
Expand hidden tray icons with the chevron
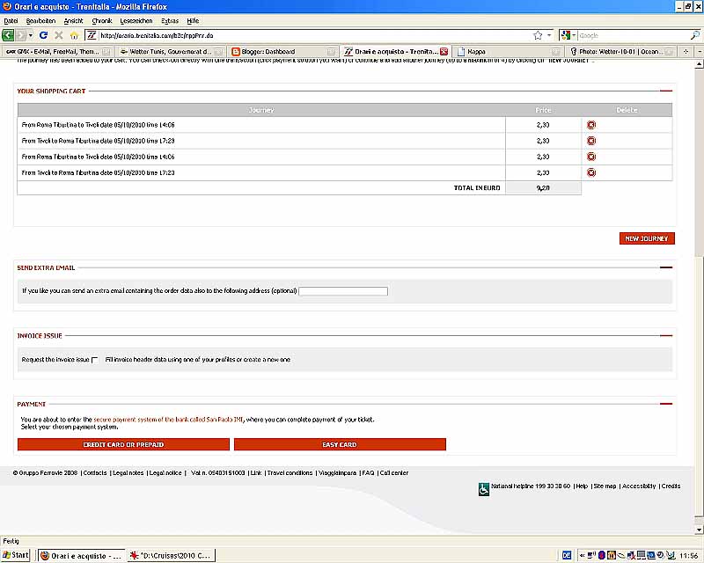coord(582,556)
